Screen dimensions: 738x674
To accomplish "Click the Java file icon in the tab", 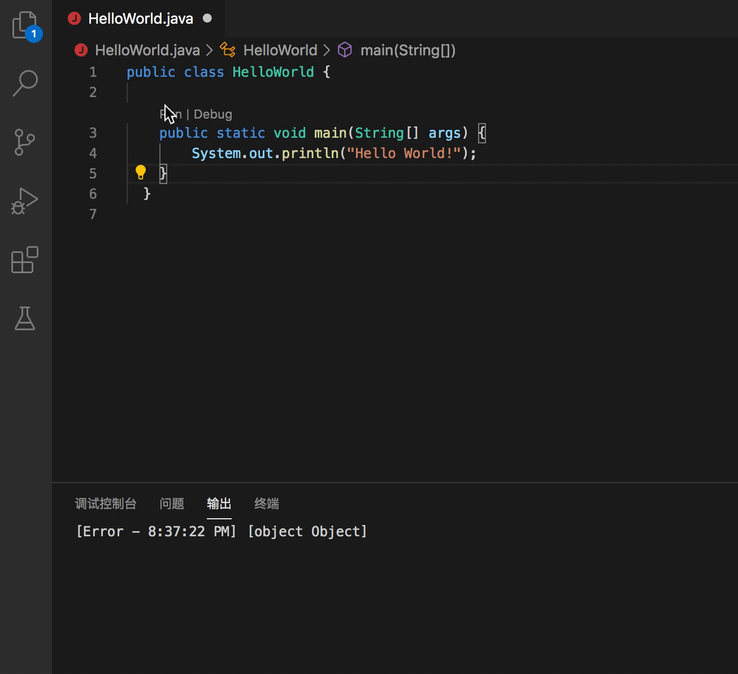I will click(x=74, y=19).
